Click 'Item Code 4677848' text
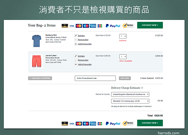Screen dimensions: 188x135 [x=53, y=62]
